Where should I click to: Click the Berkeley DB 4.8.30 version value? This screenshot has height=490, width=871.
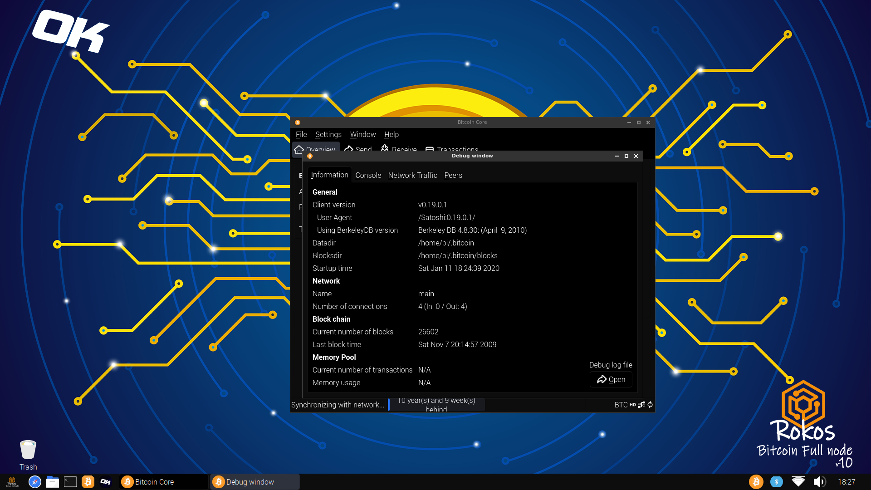point(472,230)
